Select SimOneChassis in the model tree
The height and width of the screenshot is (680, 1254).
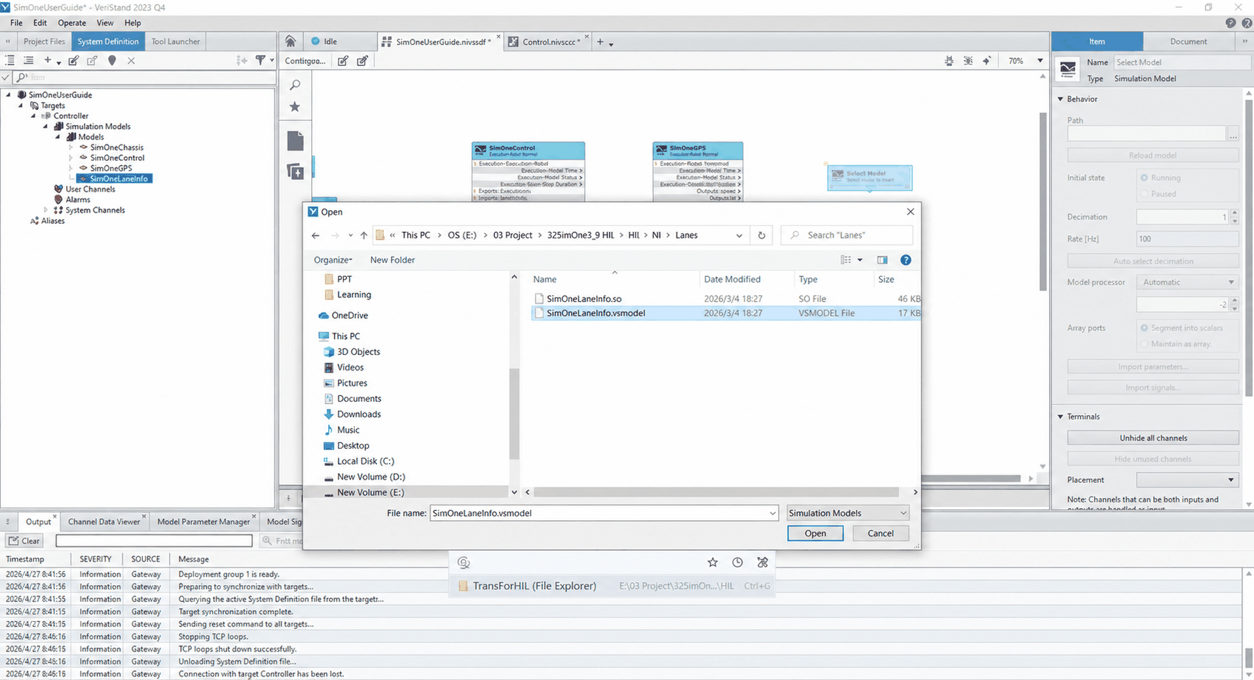pos(117,147)
